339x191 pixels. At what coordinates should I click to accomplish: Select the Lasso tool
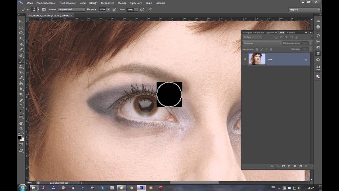[x=21, y=33]
